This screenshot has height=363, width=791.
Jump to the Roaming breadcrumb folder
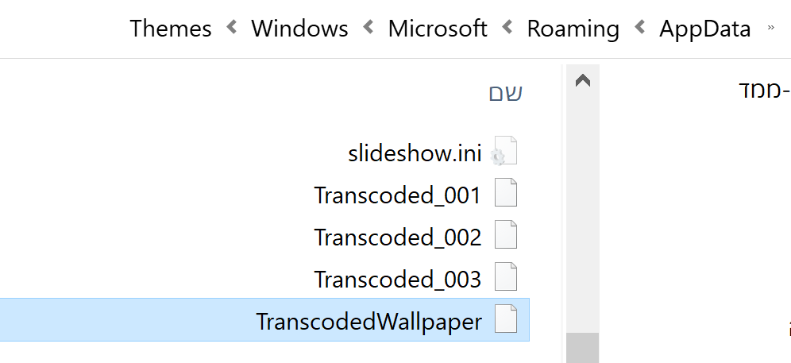click(x=573, y=29)
